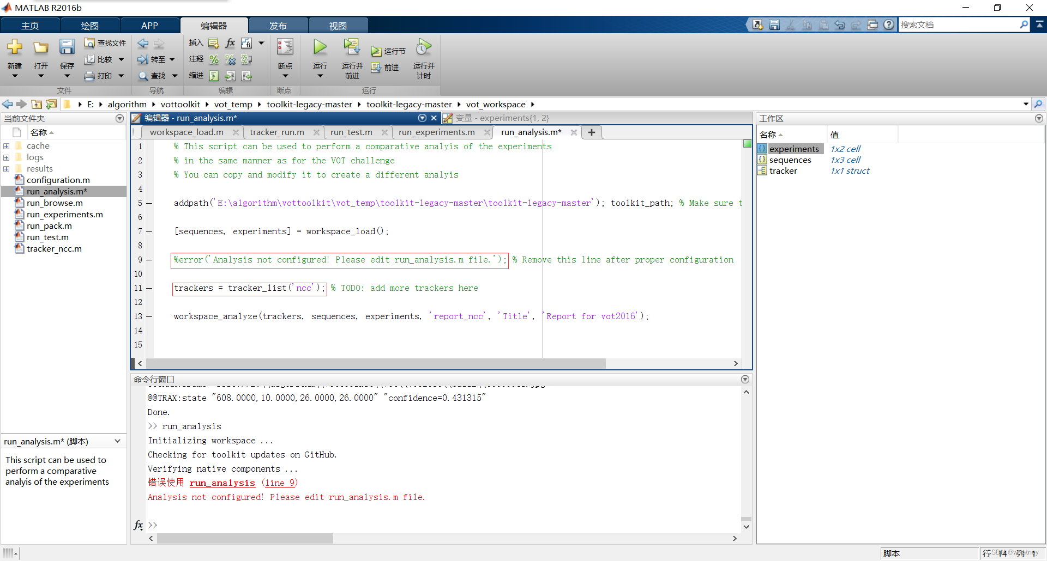Click the 运行节 (Run Section) button
The image size is (1047, 561).
[x=388, y=51]
